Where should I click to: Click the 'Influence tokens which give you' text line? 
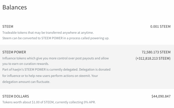56,58
